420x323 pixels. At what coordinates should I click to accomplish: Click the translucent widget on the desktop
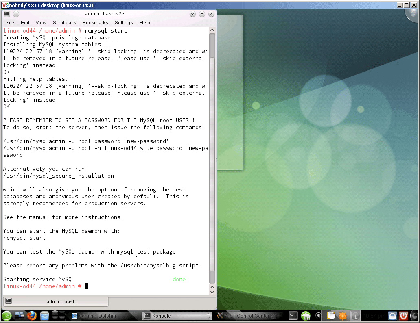point(230,93)
